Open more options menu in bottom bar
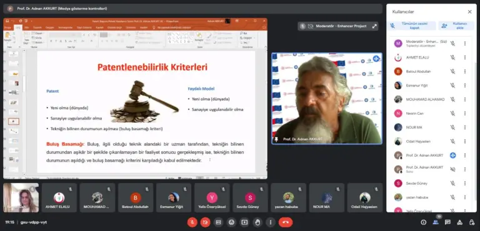Viewport: 480px width, 231px height. click(x=271, y=222)
